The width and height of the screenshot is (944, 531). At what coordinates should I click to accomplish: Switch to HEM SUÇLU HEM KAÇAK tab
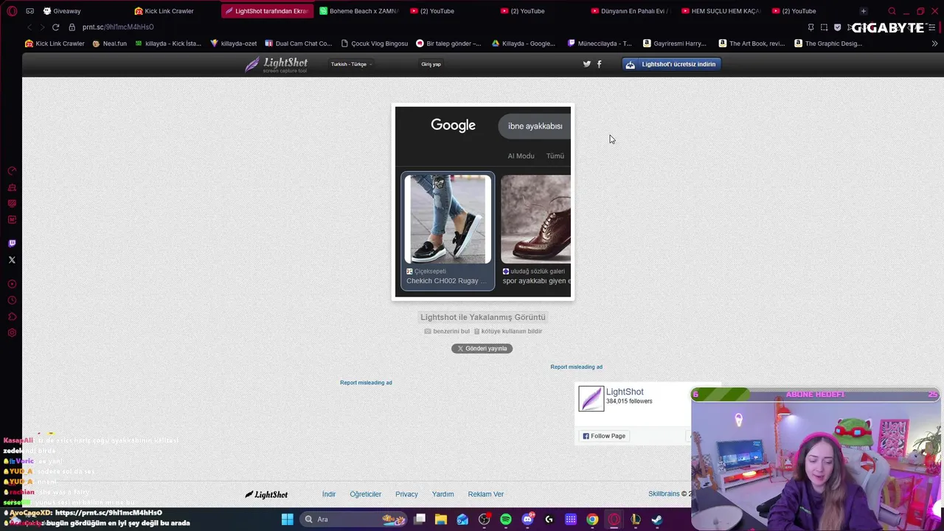pos(721,11)
